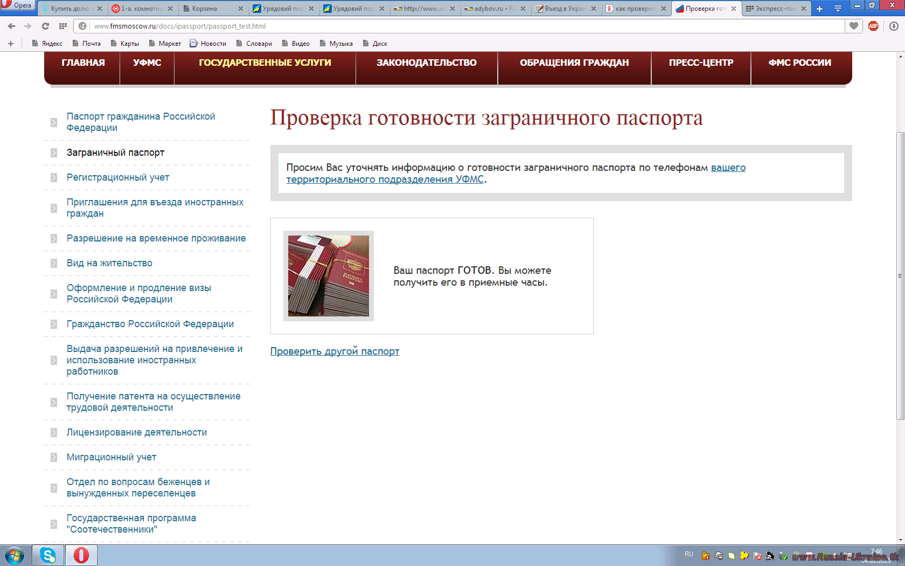This screenshot has width=905, height=566.
Task: Click the passports photo thumbnail
Action: pyautogui.click(x=328, y=276)
